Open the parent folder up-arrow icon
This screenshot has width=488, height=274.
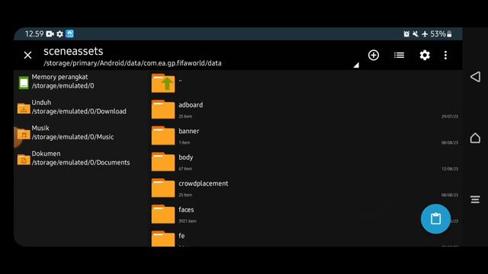point(163,83)
